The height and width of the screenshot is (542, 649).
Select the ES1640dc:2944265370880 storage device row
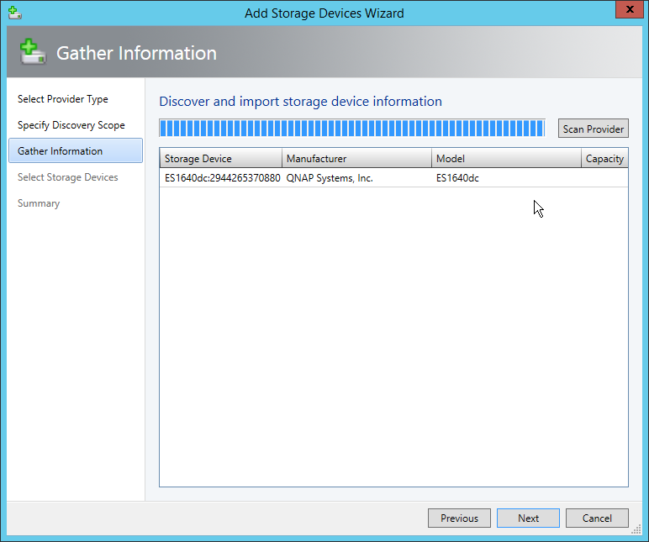click(222, 178)
